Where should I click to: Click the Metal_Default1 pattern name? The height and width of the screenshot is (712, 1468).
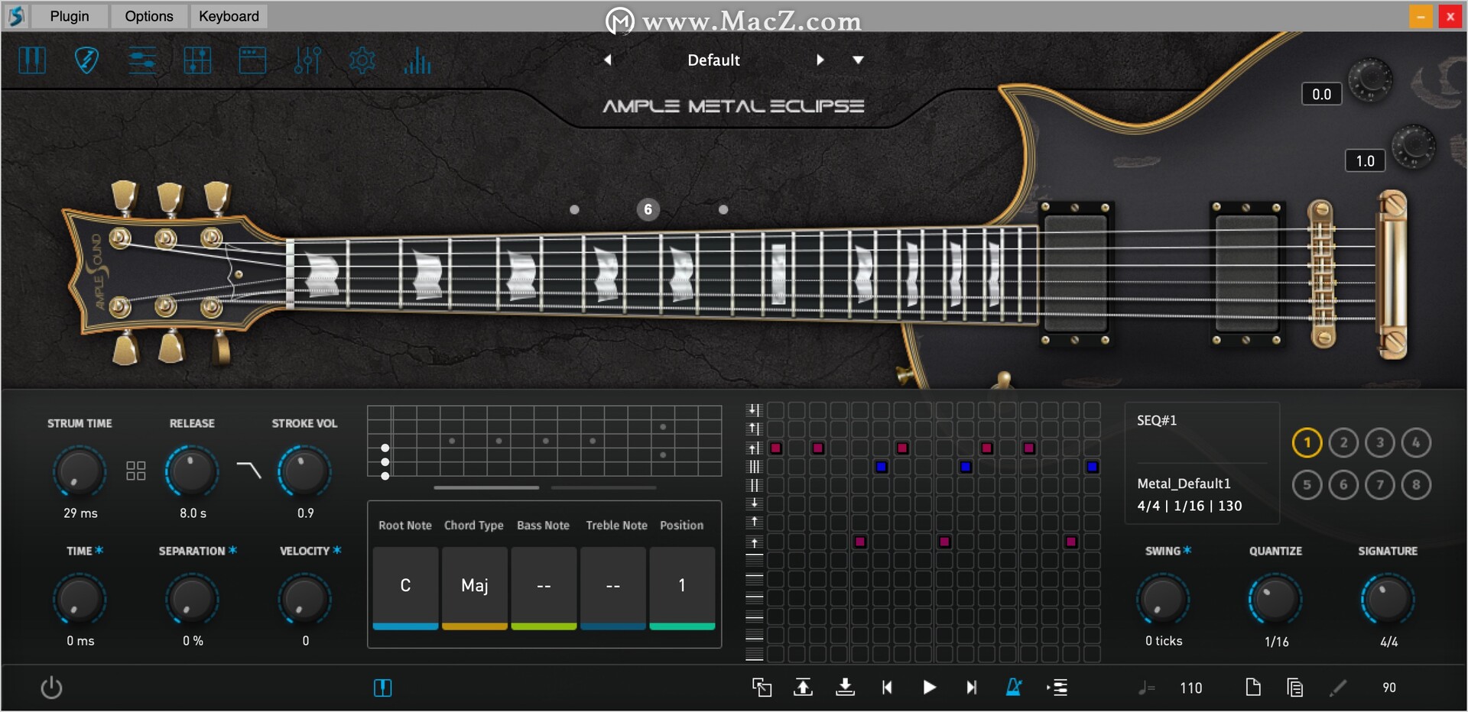(1184, 484)
